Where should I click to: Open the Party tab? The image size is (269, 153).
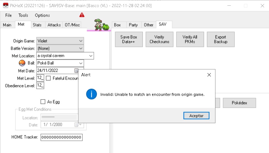[x=133, y=25]
